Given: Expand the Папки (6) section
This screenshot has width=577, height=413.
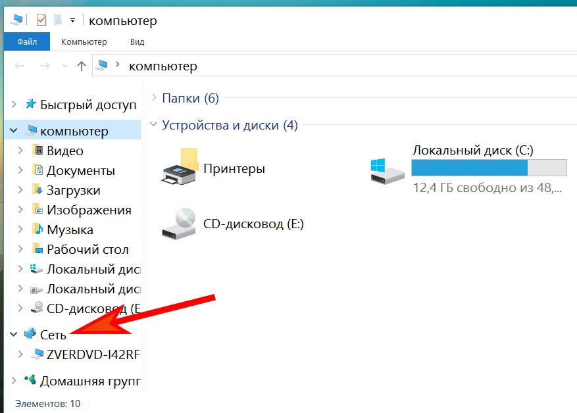Looking at the screenshot, I should click(x=152, y=97).
